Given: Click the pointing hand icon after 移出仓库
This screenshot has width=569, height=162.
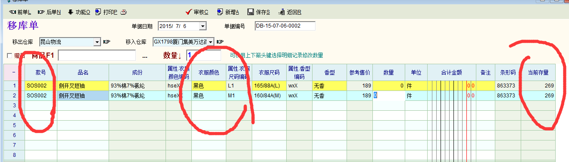Looking at the screenshot, I should [x=107, y=42].
